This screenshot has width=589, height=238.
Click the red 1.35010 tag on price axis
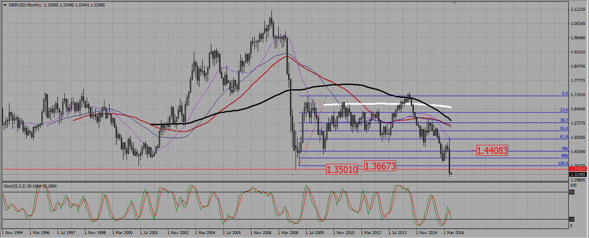click(579, 169)
